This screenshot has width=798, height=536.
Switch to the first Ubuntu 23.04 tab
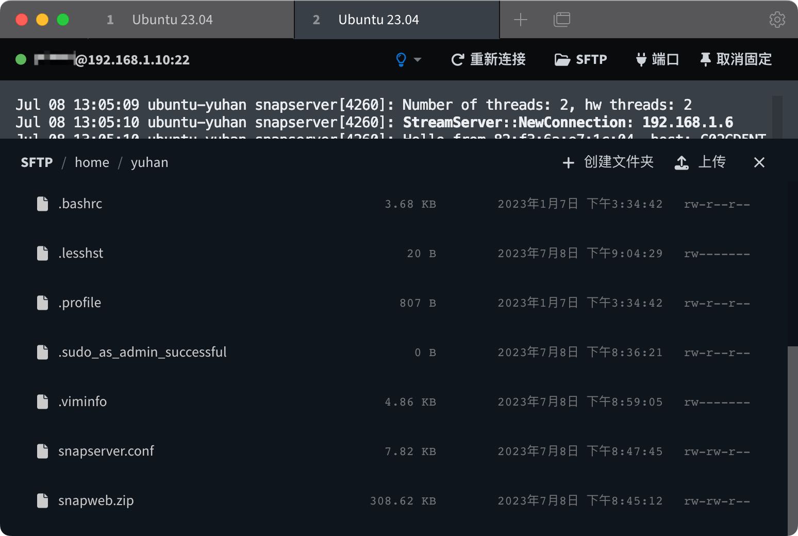(x=172, y=20)
